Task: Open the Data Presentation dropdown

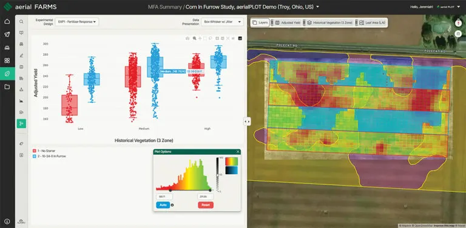Action: tap(222, 22)
